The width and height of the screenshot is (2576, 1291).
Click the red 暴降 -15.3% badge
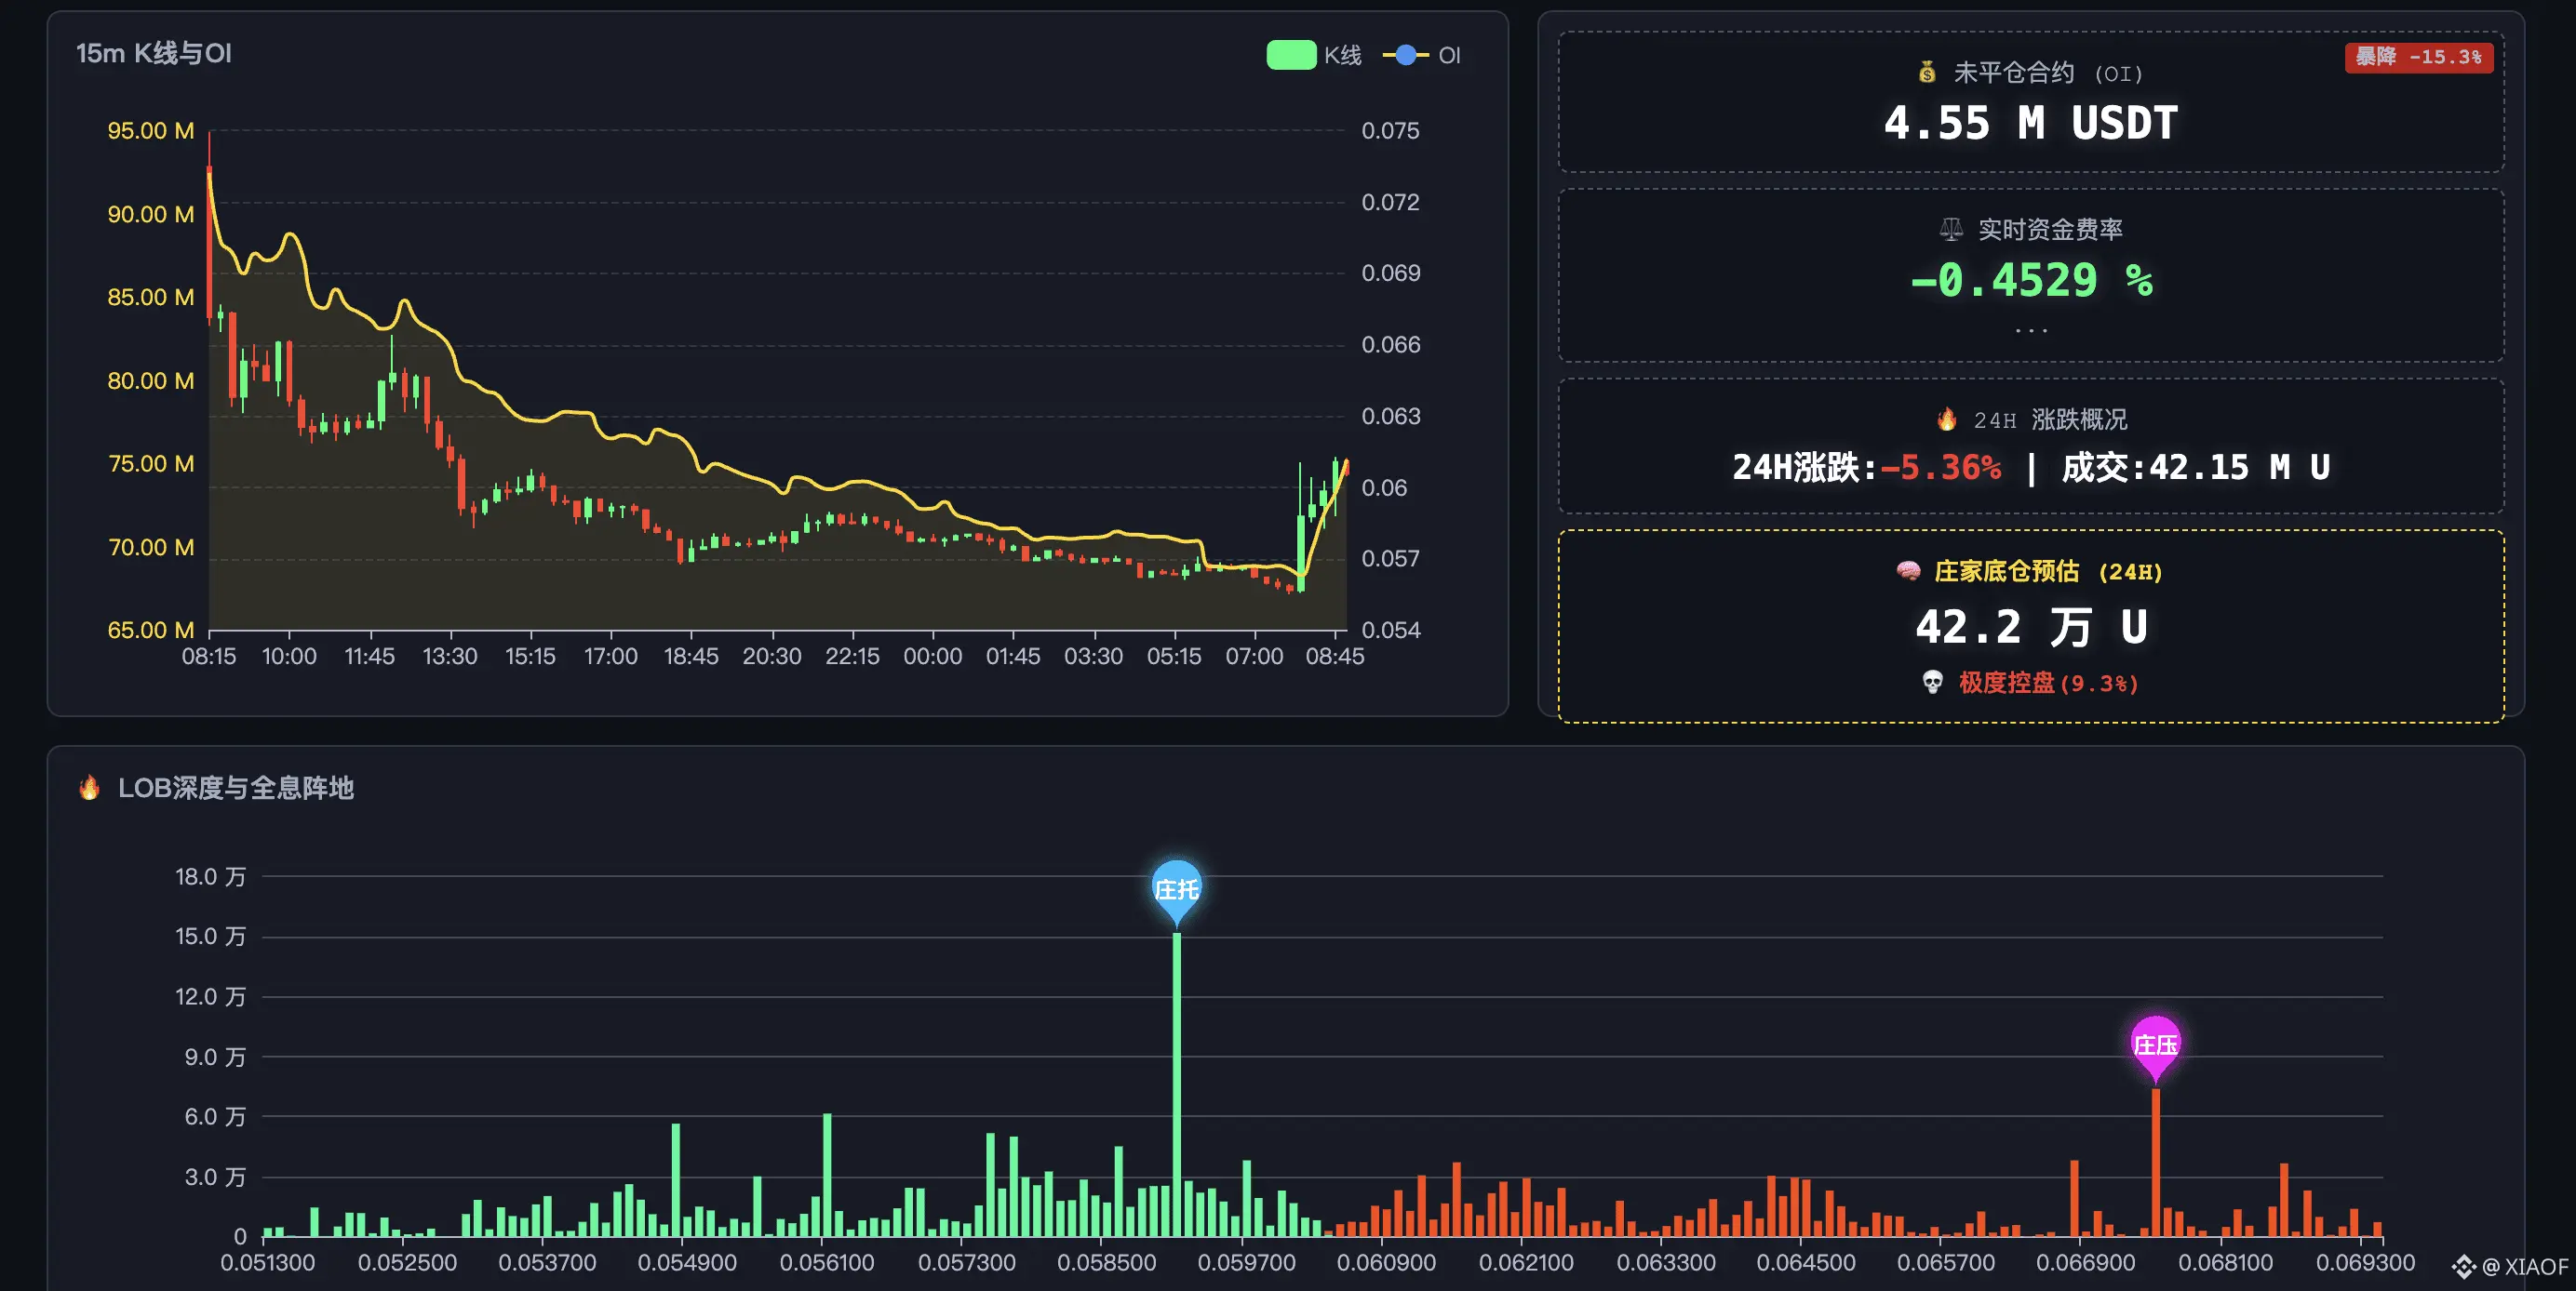click(2418, 57)
